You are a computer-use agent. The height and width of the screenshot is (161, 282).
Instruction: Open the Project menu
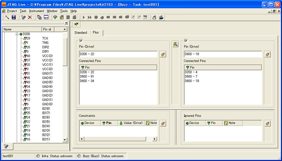tap(12, 11)
